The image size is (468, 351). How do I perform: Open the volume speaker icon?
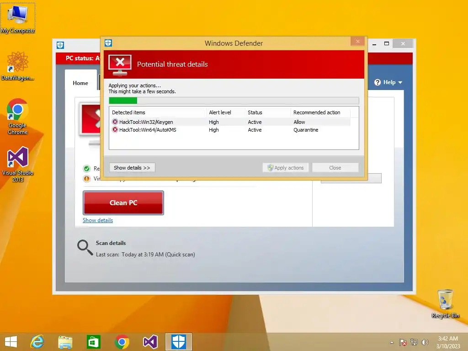425,342
